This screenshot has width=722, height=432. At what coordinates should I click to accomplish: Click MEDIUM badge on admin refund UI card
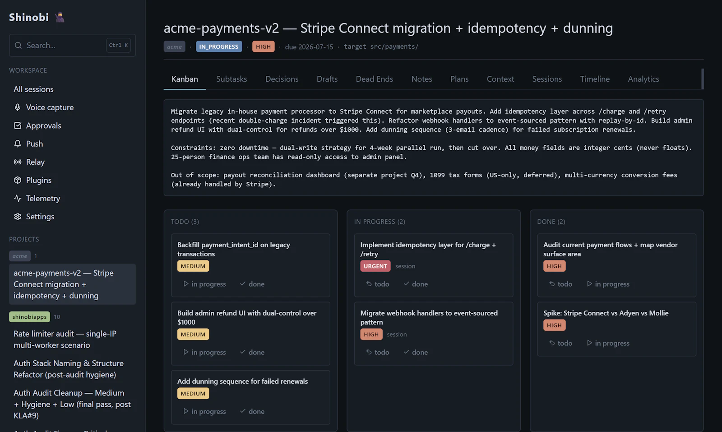[193, 334]
